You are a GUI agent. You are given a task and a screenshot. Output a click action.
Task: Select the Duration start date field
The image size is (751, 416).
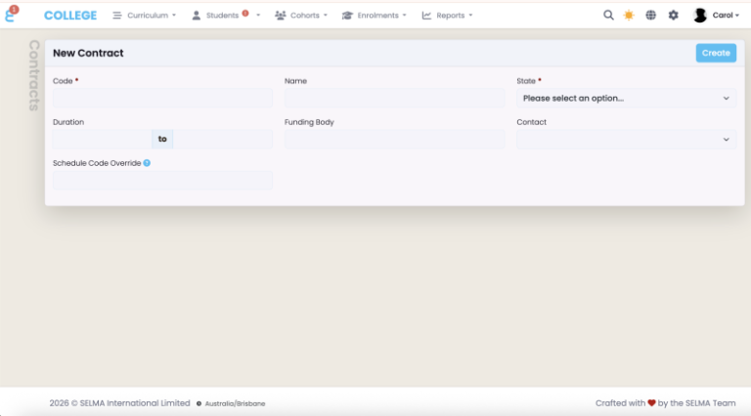coord(102,140)
